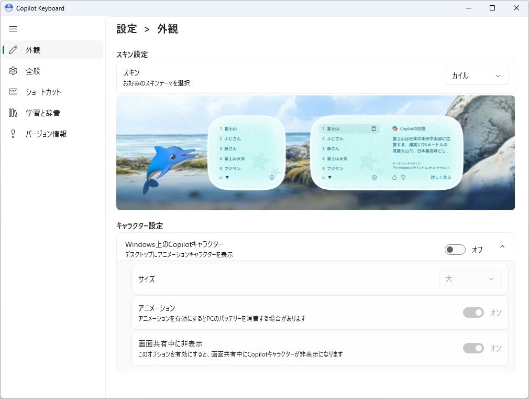Show バージョン情報 page
The height and width of the screenshot is (399, 529).
coord(52,134)
